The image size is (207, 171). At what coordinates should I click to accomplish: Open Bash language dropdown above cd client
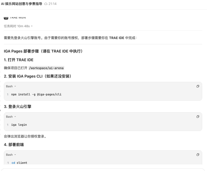11,155
